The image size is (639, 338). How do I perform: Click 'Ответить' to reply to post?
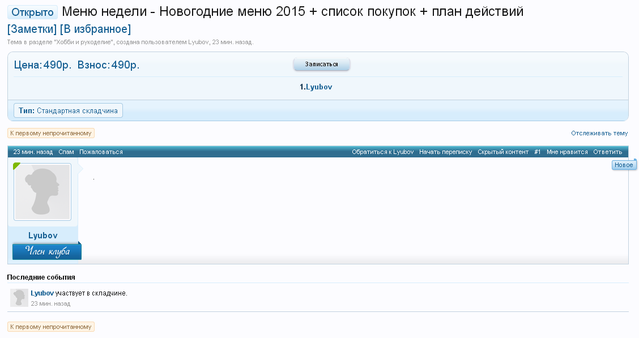(607, 152)
